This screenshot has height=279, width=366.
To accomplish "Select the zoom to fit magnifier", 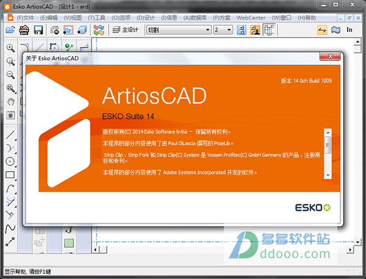I will [x=10, y=89].
